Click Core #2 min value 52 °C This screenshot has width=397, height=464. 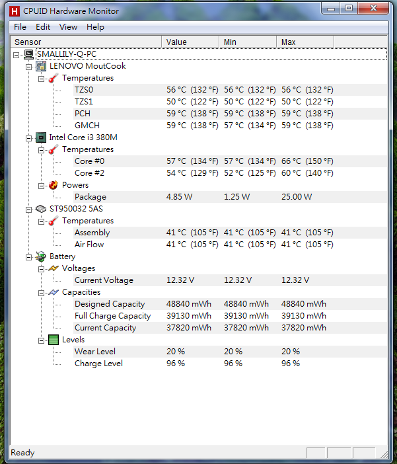tap(250, 173)
